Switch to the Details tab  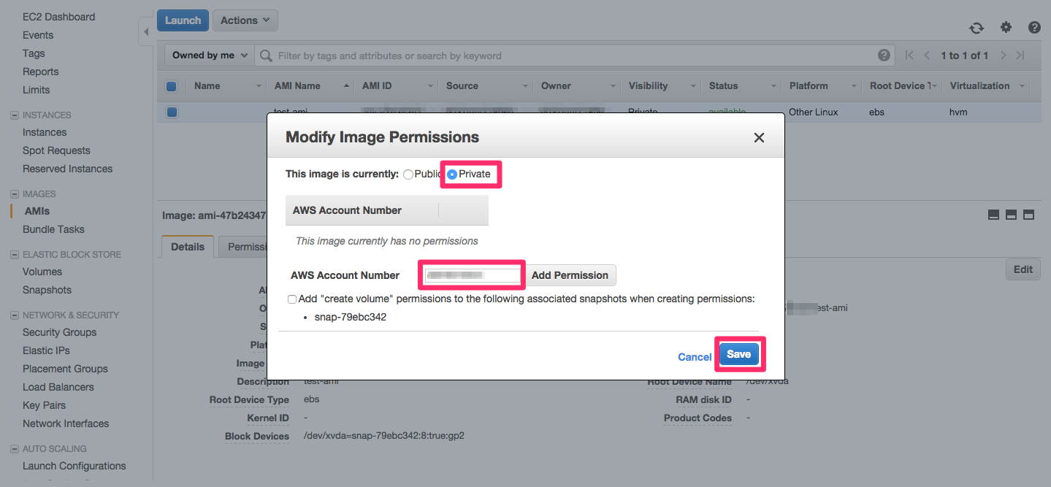[188, 247]
